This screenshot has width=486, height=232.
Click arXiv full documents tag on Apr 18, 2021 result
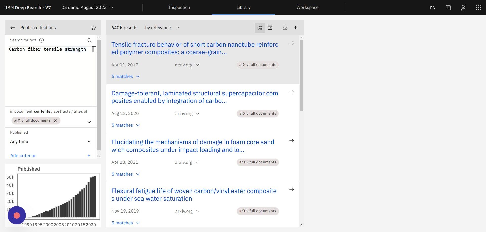click(x=258, y=162)
